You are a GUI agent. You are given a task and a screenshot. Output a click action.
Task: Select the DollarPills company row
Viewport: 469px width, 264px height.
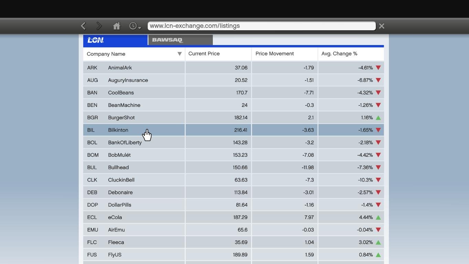(x=233, y=205)
